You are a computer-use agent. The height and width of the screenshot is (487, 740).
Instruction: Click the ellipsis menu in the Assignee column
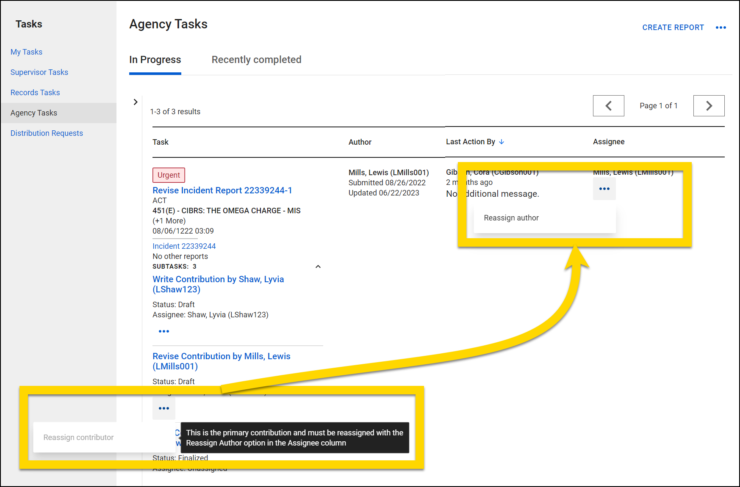[604, 189]
